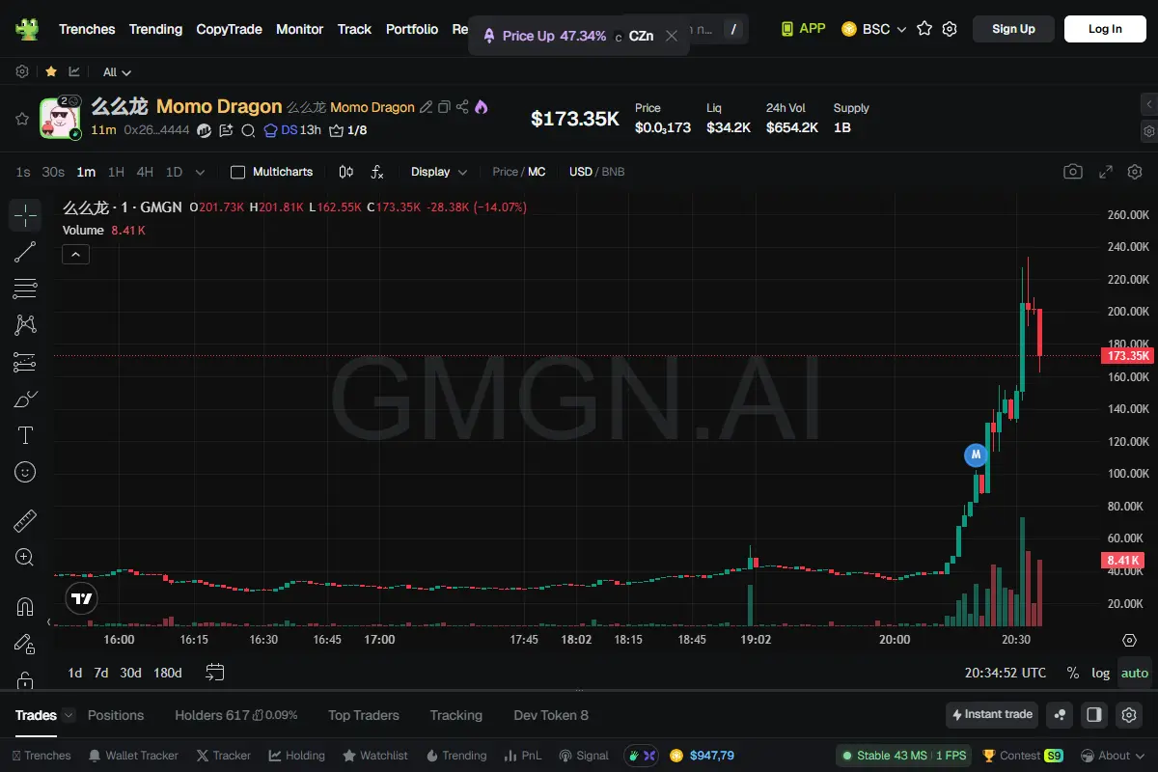Open the go-to-date calendar icon

coord(215,673)
